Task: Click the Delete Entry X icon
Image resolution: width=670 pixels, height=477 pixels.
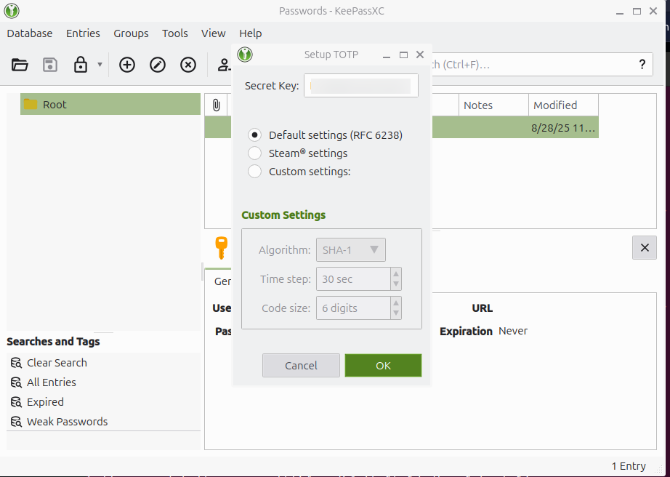Action: coord(188,65)
